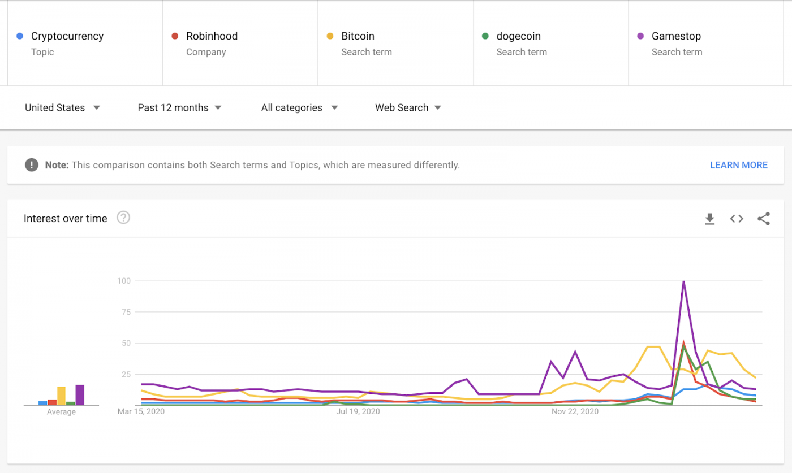Select the Gamestop comparison card
This screenshot has width=792, height=473.
click(706, 42)
